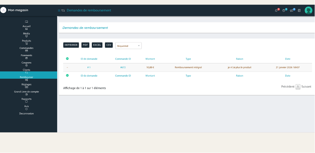Viewport: 315px width, 153px height.
Task: Sort by top Raison column header
Action: click(x=239, y=59)
